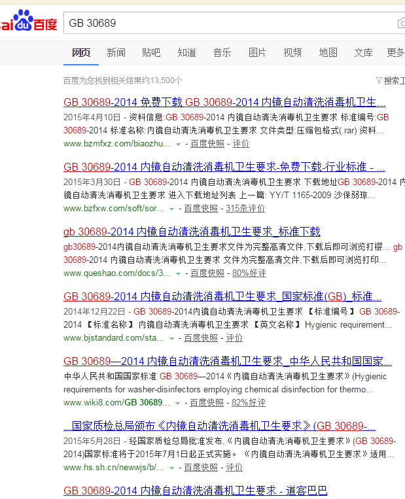The height and width of the screenshot is (499, 405).
Task: Click the Baidu logo
Action: [x=29, y=24]
